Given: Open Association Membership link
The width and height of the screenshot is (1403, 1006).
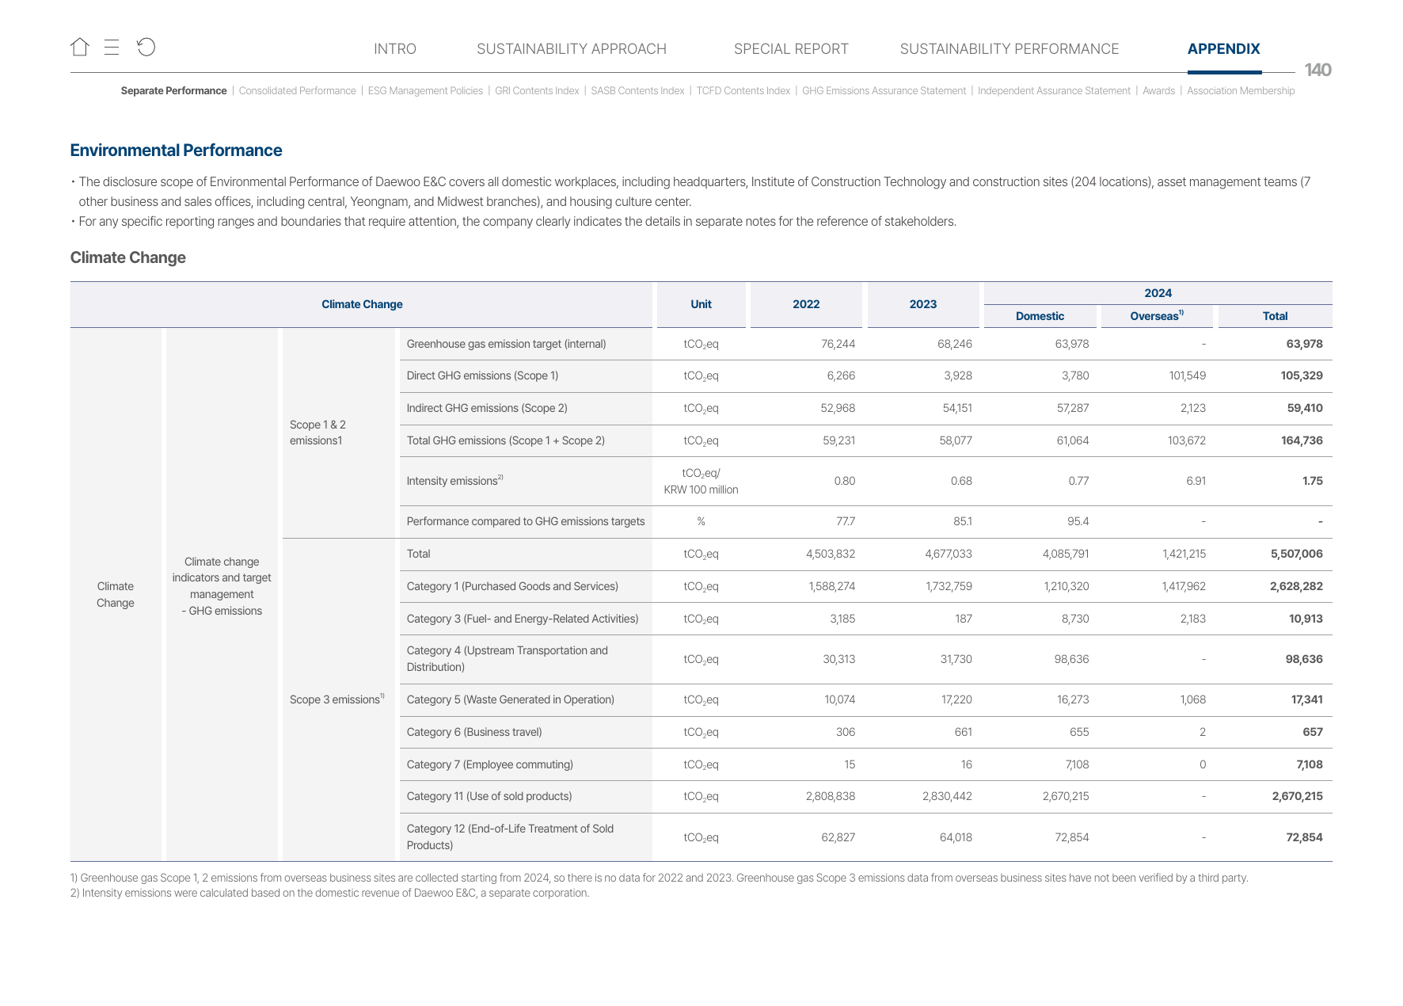Looking at the screenshot, I should pos(1241,91).
